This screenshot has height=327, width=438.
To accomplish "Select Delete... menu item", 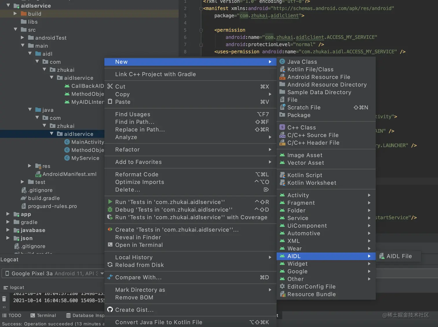I will 190,190.
